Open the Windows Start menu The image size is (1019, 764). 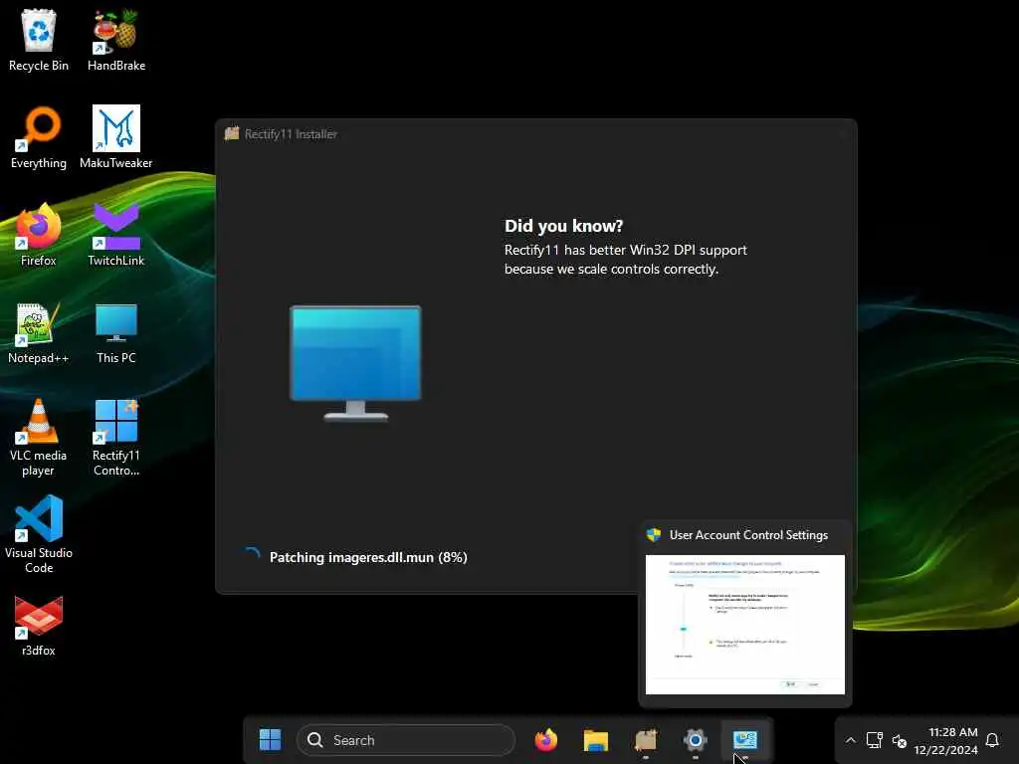[270, 739]
